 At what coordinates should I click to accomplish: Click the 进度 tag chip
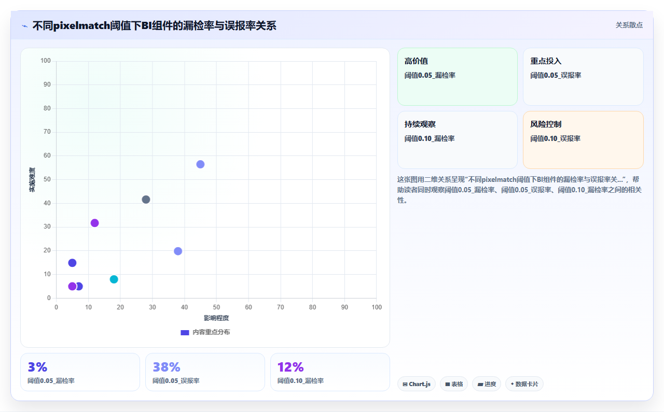click(x=487, y=384)
